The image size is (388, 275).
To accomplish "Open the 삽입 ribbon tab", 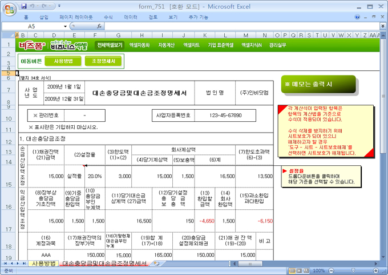I will tap(43, 17).
